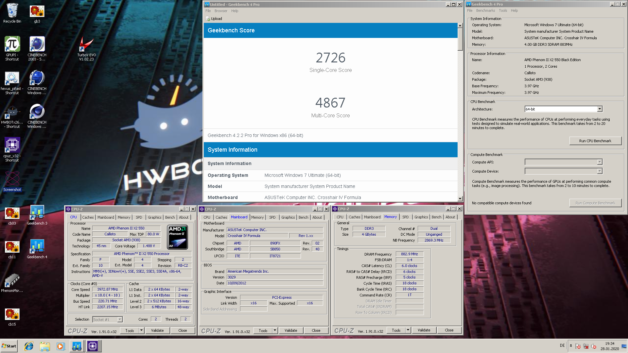The width and height of the screenshot is (628, 353).
Task: Expand Tools dropdown arrow in Mainboard window
Action: pos(275,330)
